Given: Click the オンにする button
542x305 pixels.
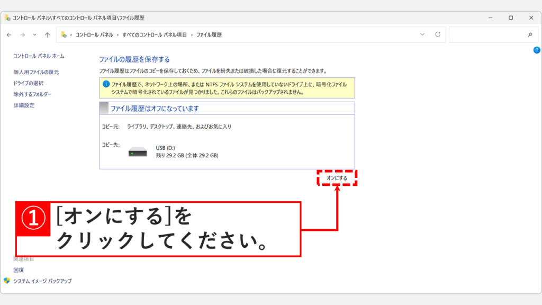Looking at the screenshot, I should click(337, 178).
